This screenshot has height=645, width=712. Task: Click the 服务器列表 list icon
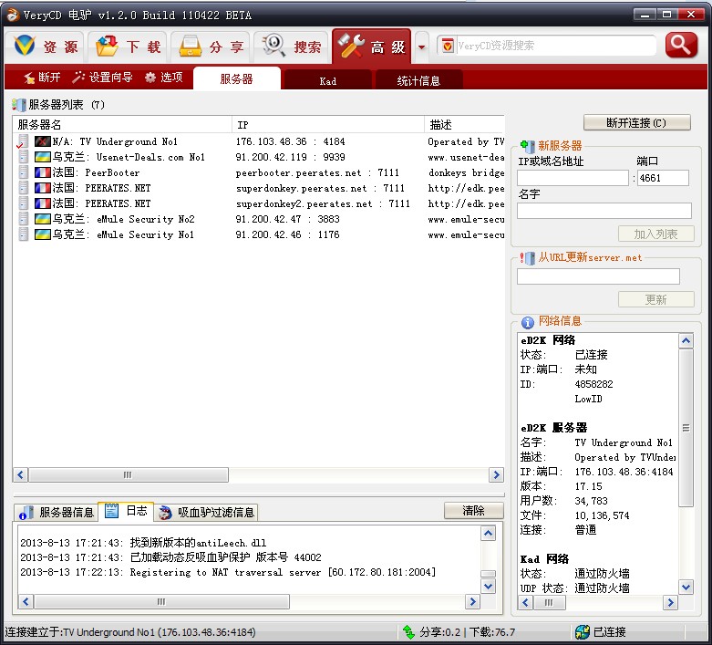[x=18, y=105]
